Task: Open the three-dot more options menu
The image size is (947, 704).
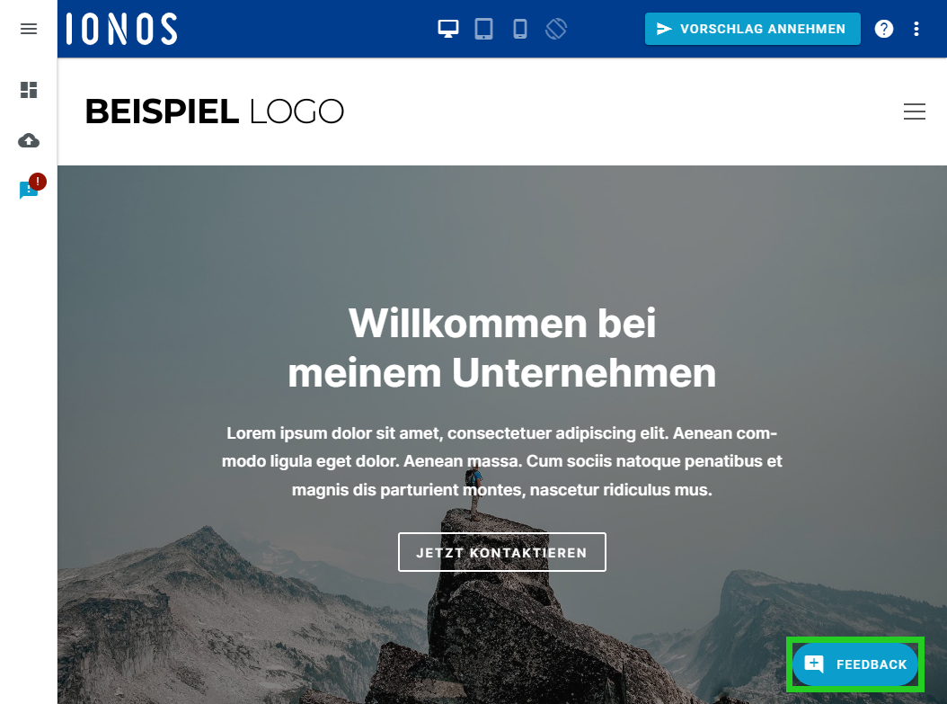Action: (x=916, y=29)
